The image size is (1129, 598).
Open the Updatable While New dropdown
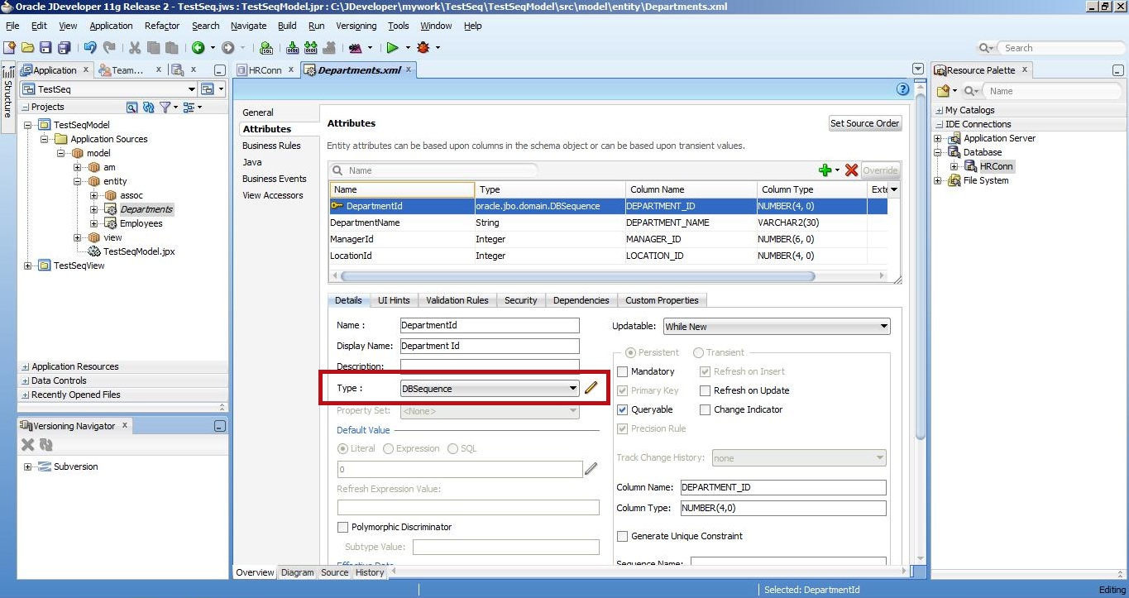[x=883, y=327]
